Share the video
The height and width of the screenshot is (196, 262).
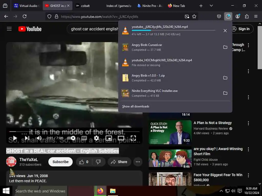tap(119, 162)
